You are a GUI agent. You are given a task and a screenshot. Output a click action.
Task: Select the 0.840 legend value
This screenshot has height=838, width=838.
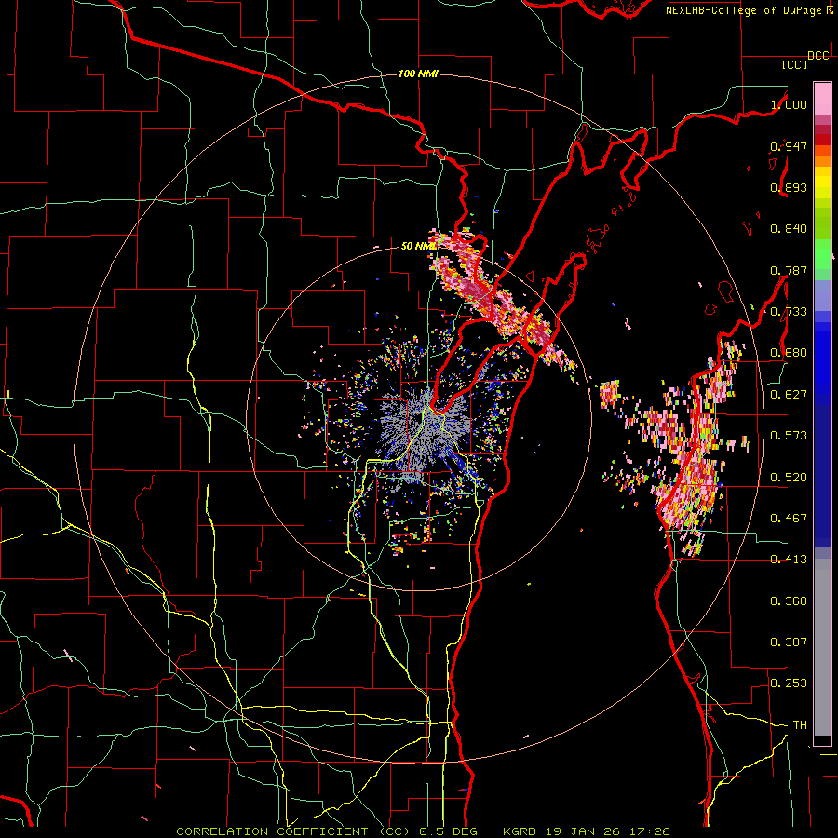[x=789, y=229]
